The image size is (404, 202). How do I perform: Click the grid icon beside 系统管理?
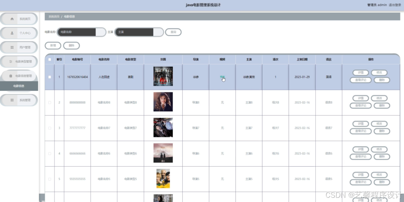pos(12,100)
